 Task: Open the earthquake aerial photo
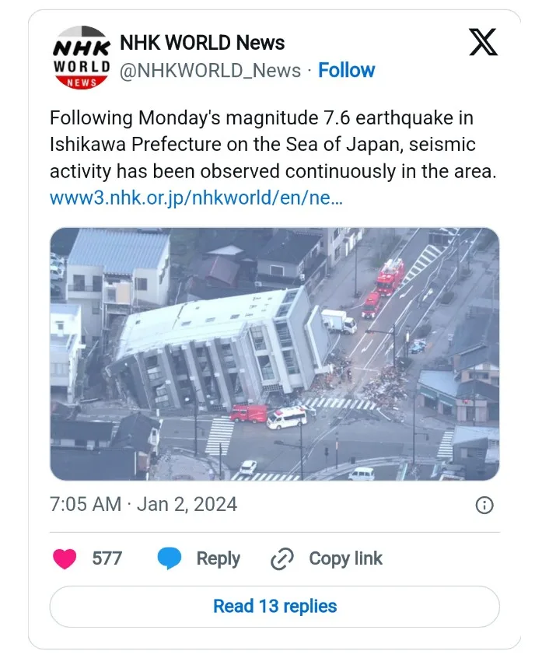click(x=274, y=354)
